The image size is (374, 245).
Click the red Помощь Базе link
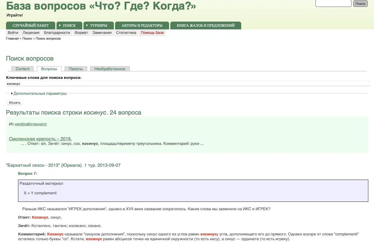pyautogui.click(x=152, y=33)
